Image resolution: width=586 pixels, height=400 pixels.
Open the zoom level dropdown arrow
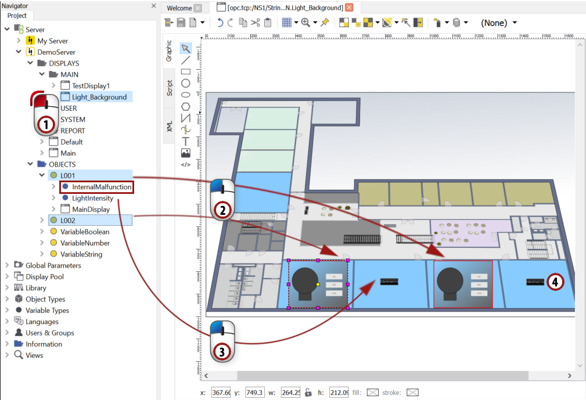coord(314,23)
